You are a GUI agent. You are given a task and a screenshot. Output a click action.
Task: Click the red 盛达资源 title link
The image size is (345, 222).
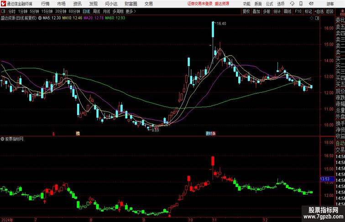click(222, 4)
